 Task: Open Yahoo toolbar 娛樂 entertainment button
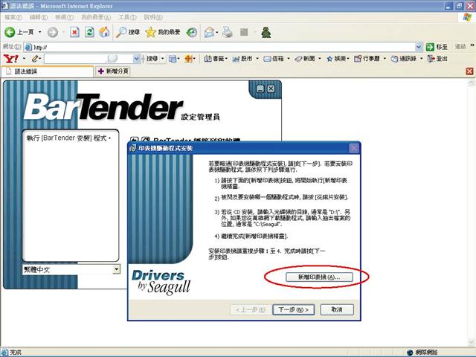(x=336, y=59)
